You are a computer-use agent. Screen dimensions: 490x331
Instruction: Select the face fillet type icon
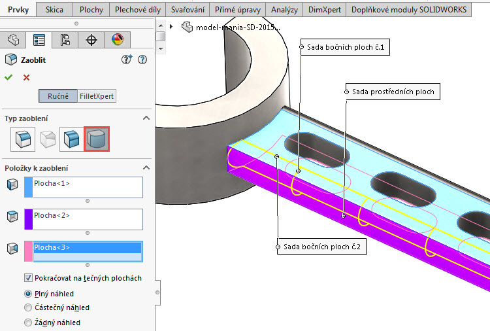tap(71, 139)
